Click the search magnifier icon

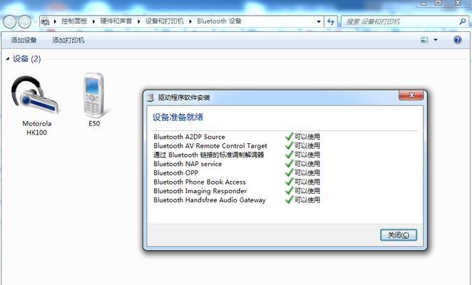(463, 21)
